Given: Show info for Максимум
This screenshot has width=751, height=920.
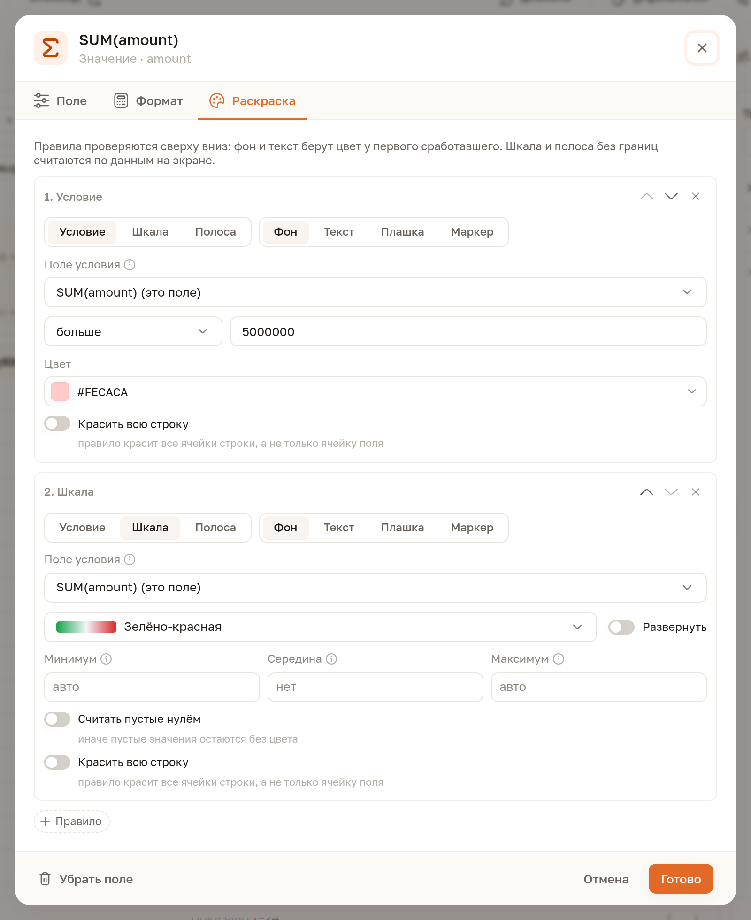Looking at the screenshot, I should click(x=559, y=659).
